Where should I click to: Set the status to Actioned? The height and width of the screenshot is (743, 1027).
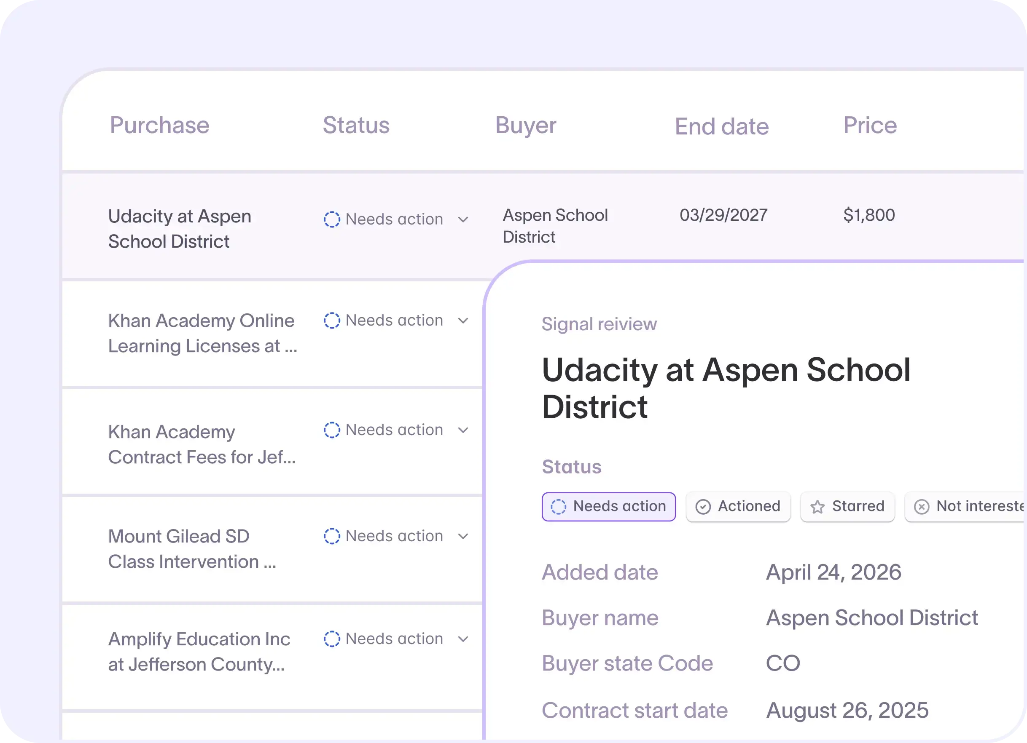click(x=738, y=507)
